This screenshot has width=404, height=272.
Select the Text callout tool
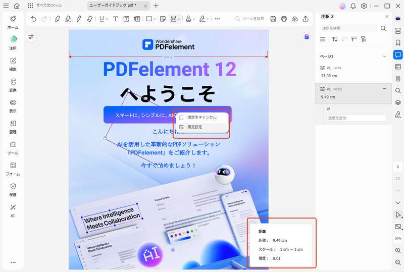(137, 19)
